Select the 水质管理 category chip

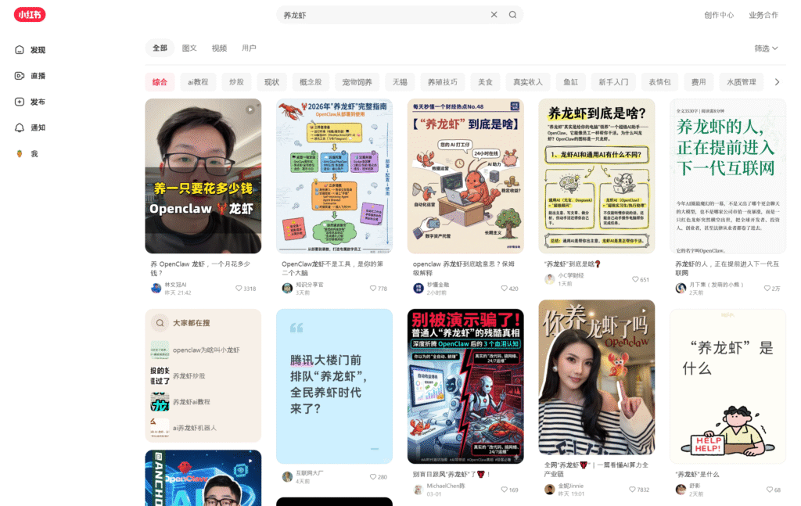coord(741,82)
